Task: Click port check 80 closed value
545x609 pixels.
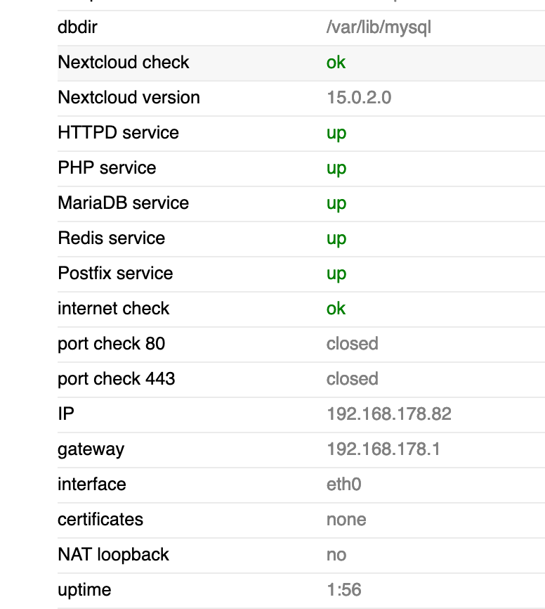Action: [352, 344]
